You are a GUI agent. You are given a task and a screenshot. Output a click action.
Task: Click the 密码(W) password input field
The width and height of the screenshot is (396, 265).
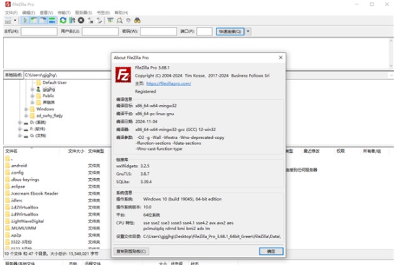click(x=159, y=32)
